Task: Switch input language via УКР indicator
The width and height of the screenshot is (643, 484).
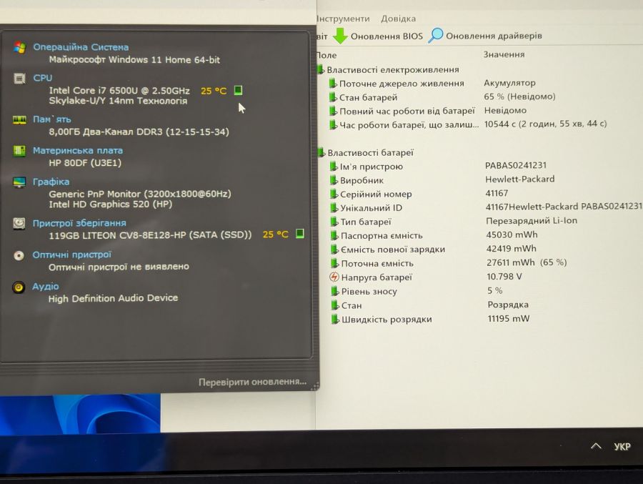Action: [622, 446]
